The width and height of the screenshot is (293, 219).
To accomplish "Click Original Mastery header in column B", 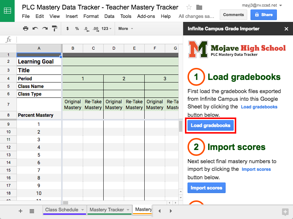I will [x=73, y=104].
